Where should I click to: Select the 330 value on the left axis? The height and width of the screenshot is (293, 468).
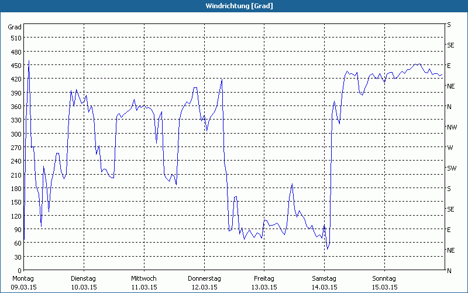tap(16, 120)
